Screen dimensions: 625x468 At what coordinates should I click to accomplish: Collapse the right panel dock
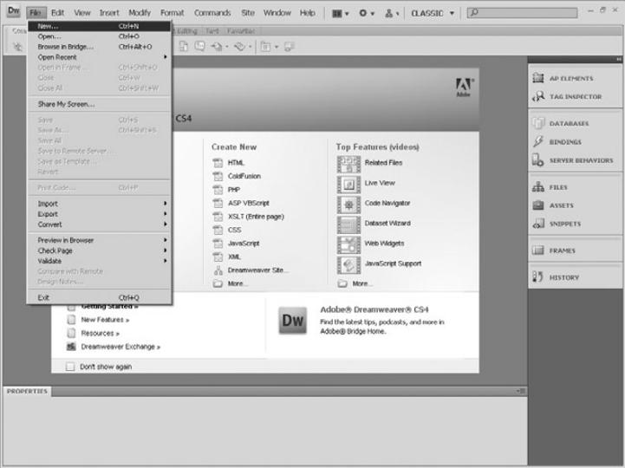coord(618,59)
